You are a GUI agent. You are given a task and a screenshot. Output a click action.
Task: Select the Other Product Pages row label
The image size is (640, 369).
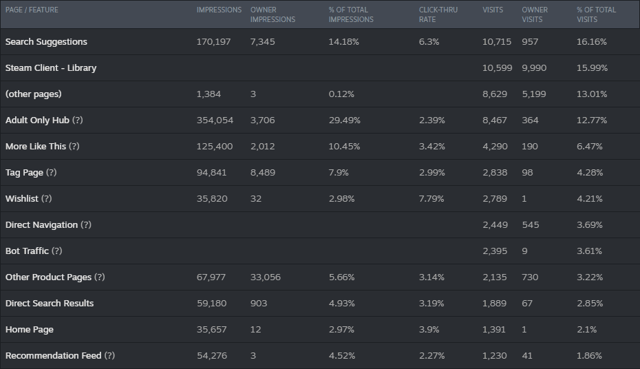coord(48,277)
